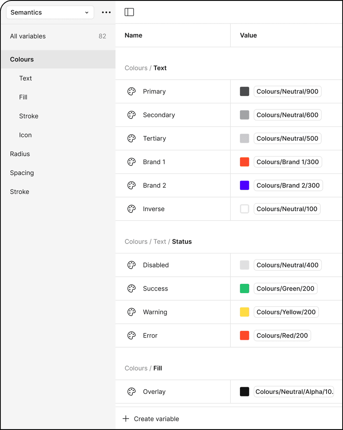The image size is (343, 430).
Task: Click the Name column header
Action: pos(133,35)
